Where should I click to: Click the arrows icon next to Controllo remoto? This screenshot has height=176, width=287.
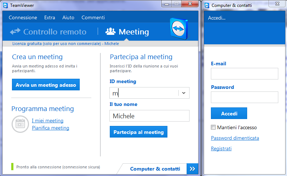15,31
